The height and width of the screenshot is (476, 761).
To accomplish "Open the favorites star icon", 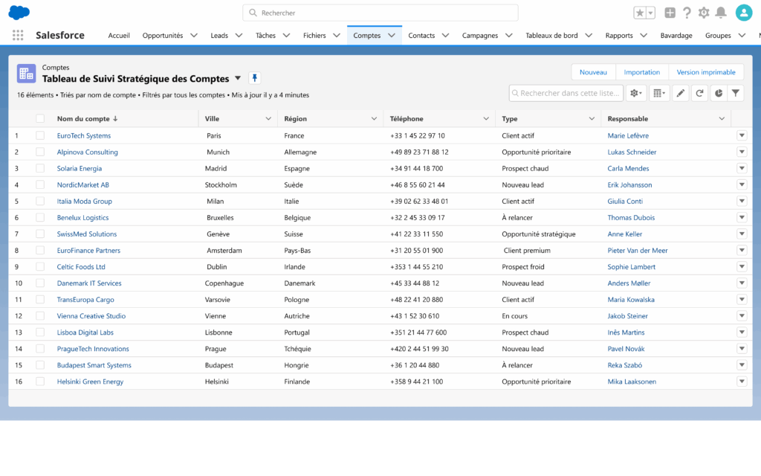I will [x=640, y=13].
